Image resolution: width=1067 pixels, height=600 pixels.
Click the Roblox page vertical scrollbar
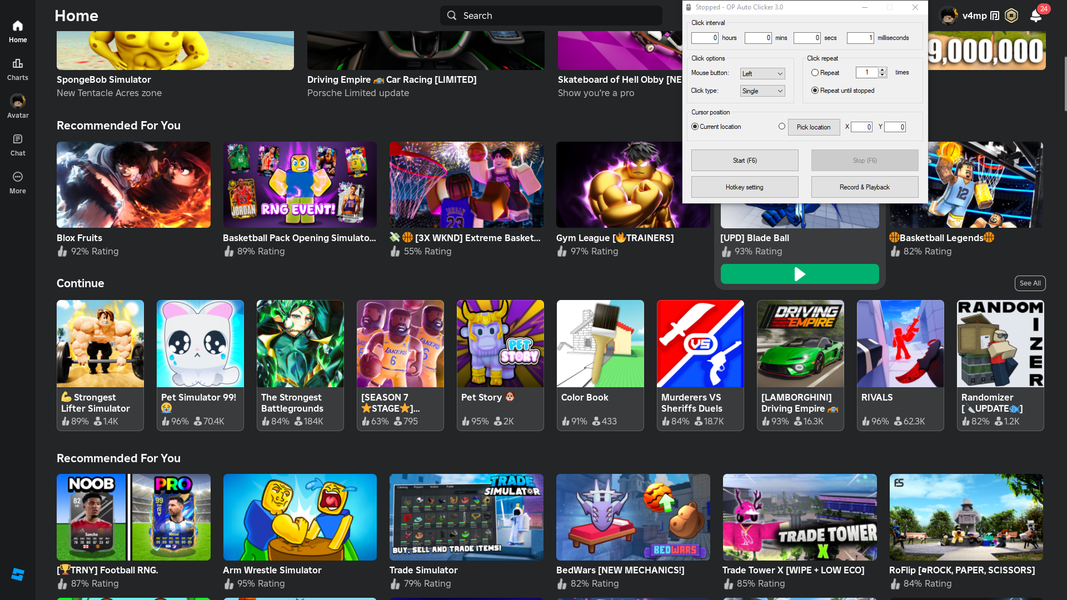point(1065,83)
